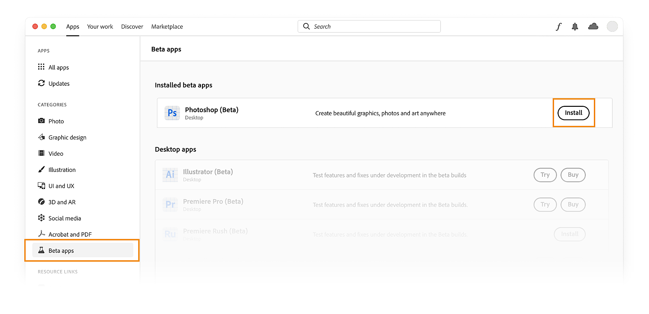Click the Illustrator (Beta) app icon
The width and height of the screenshot is (649, 314).
pos(170,175)
